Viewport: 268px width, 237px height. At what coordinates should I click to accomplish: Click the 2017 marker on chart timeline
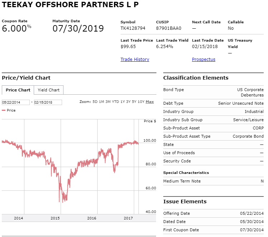pyautogui.click(x=128, y=218)
